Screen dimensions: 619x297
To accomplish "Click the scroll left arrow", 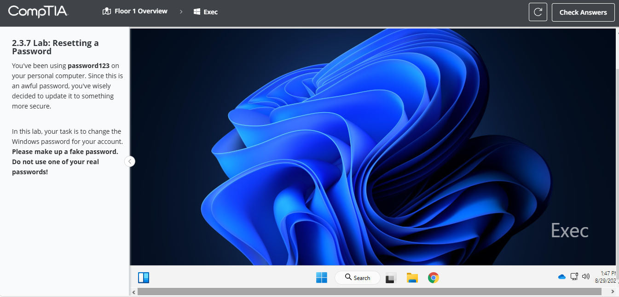I will [x=134, y=292].
